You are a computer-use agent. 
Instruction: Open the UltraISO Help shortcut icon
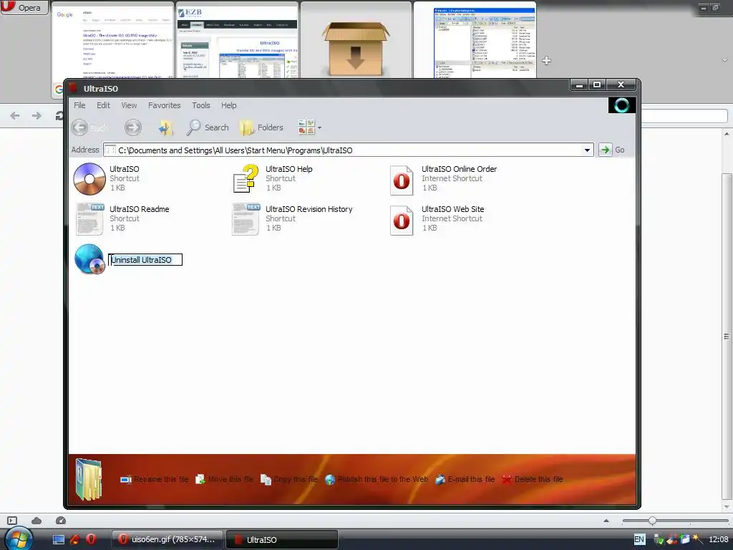(x=246, y=178)
